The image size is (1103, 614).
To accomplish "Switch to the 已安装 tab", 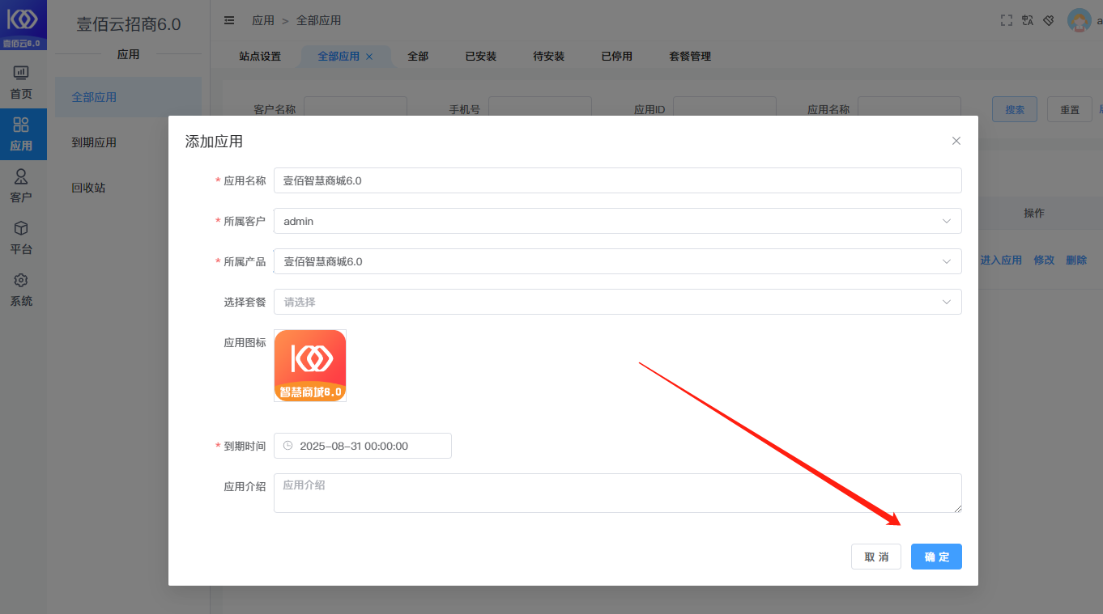I will point(481,57).
